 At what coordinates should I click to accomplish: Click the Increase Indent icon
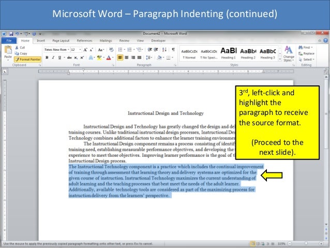pyautogui.click(x=156, y=50)
